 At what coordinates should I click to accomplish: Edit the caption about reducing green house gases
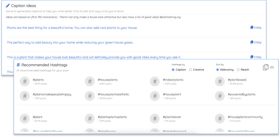pos(70,42)
